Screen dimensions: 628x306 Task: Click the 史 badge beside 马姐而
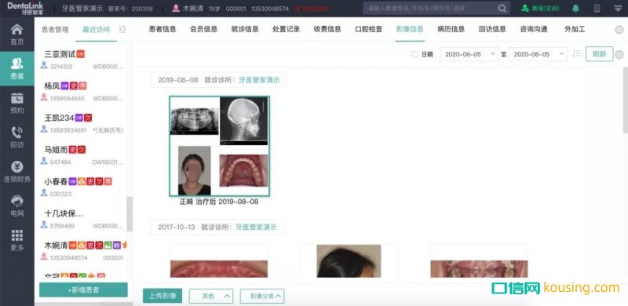point(72,150)
